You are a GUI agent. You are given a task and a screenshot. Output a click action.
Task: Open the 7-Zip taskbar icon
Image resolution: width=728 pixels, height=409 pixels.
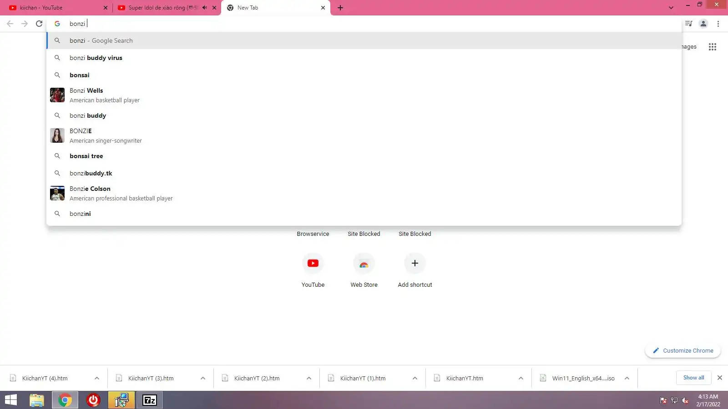[x=150, y=400]
